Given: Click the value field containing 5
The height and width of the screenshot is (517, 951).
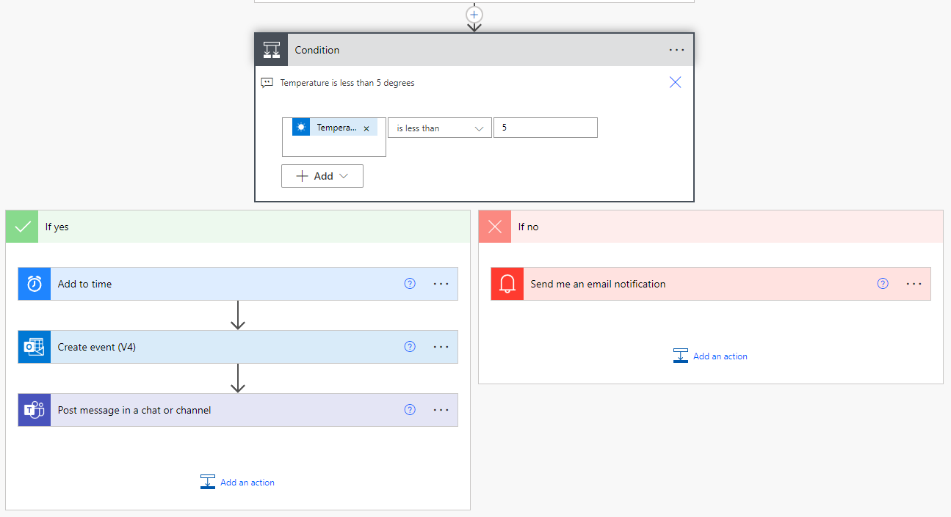Looking at the screenshot, I should click(546, 128).
